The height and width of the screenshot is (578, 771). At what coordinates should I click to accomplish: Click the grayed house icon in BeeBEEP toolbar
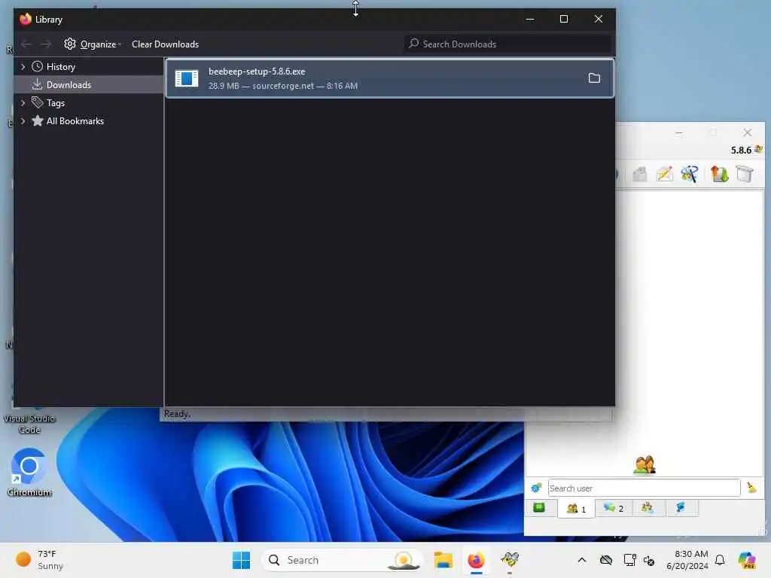pos(639,174)
